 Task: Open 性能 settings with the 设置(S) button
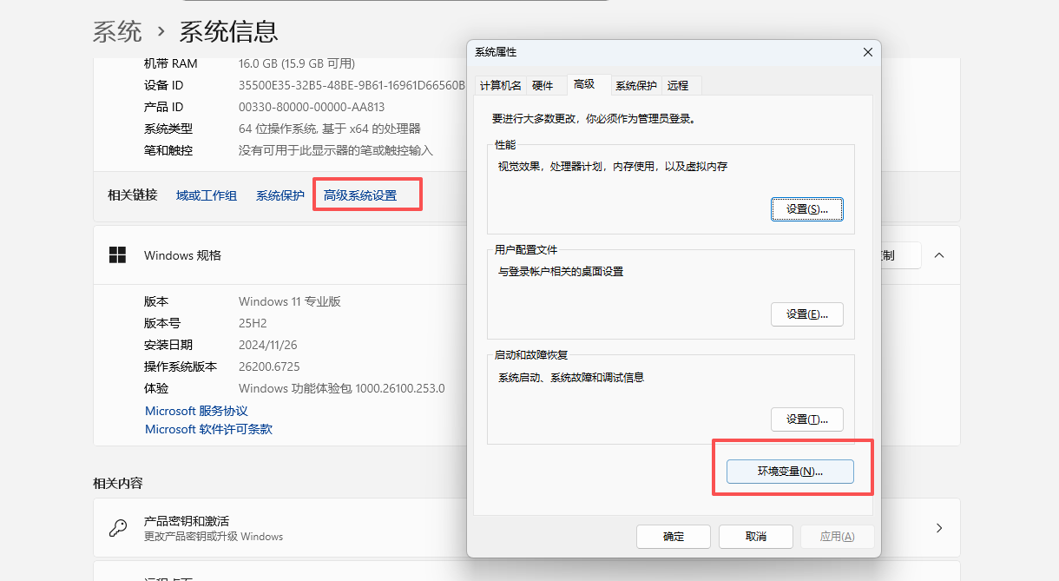click(x=806, y=209)
